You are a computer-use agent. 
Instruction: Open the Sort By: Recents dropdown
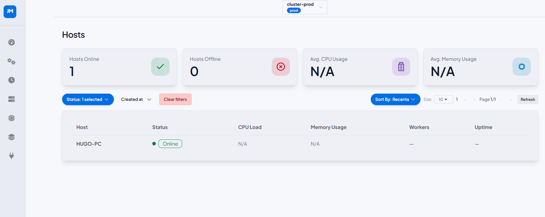(395, 99)
